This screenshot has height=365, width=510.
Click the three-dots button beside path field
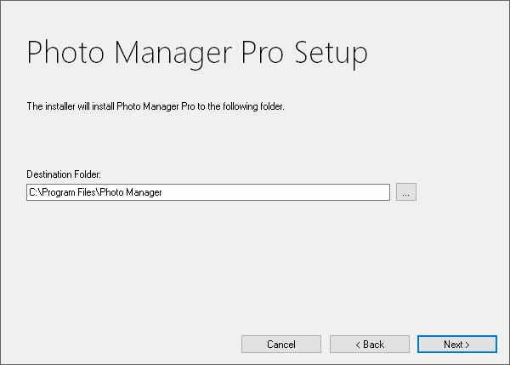coord(406,192)
